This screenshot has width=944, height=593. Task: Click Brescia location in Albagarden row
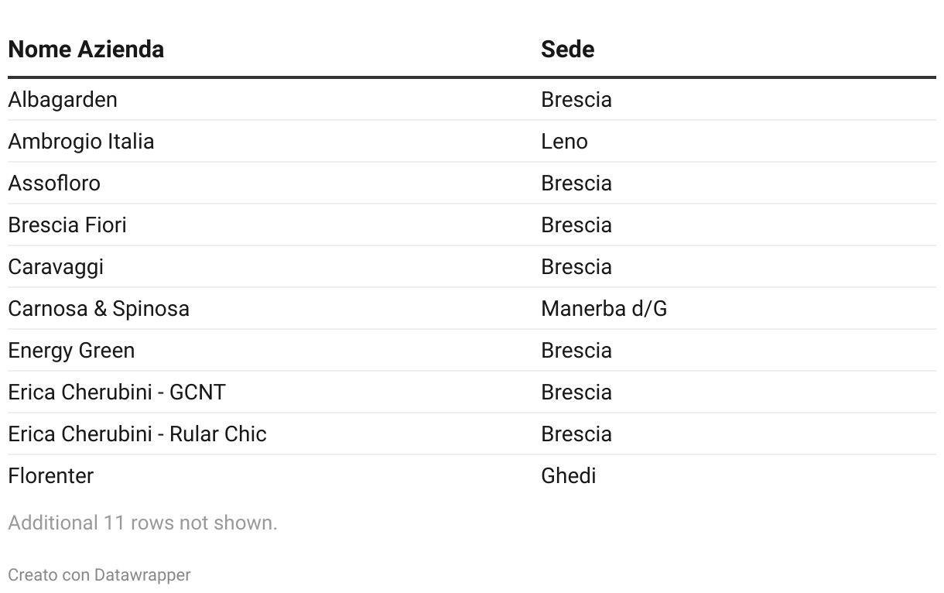coord(576,100)
